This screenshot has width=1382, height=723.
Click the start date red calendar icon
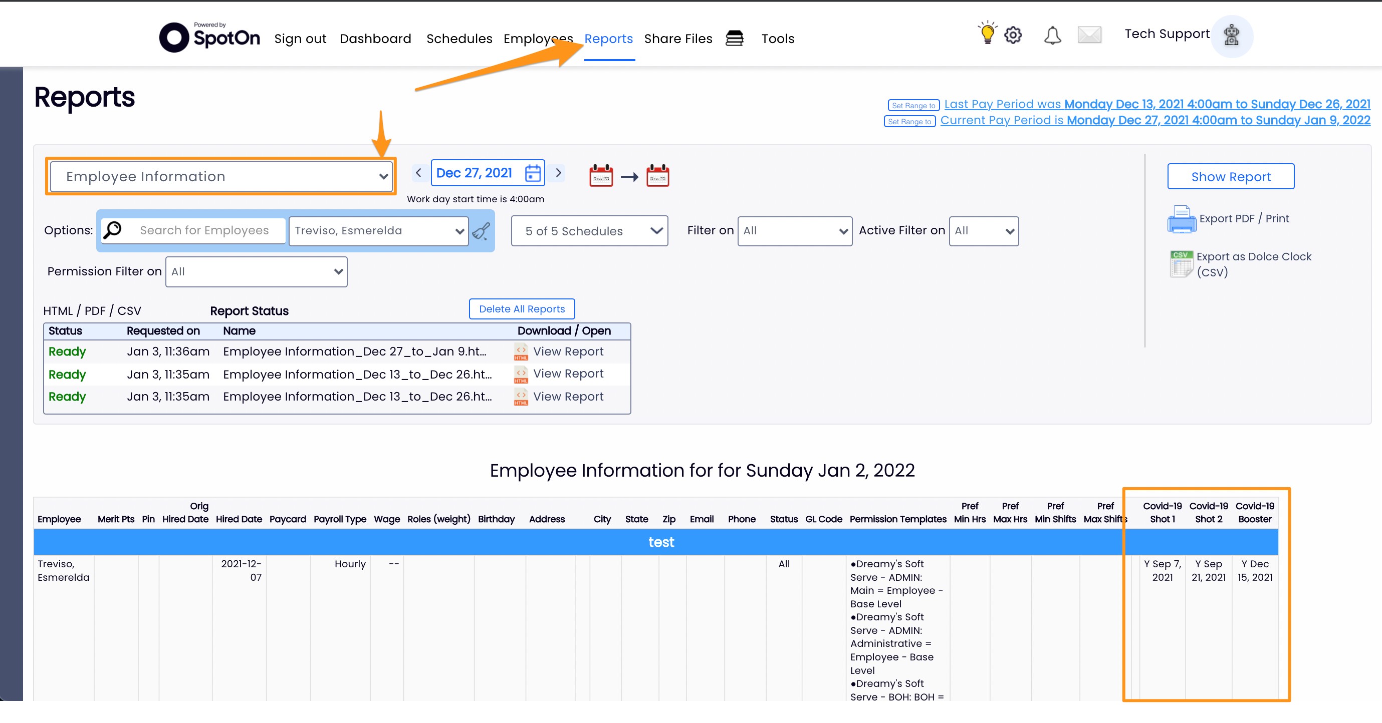(x=601, y=175)
